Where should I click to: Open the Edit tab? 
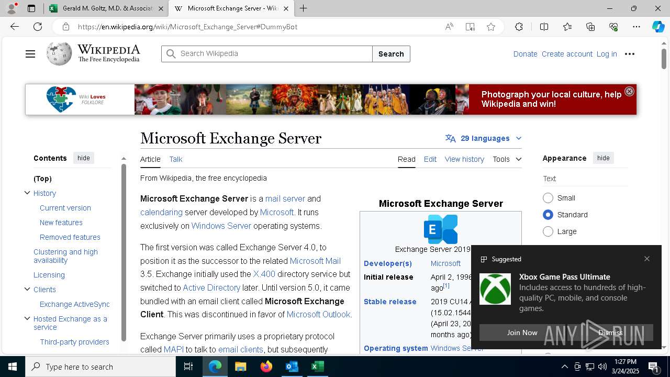(430, 159)
